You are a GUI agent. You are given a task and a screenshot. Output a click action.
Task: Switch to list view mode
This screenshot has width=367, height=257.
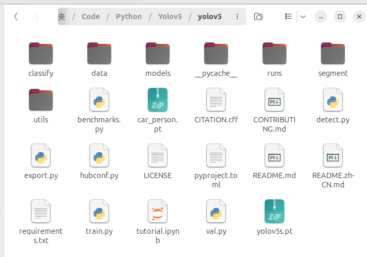(x=288, y=17)
